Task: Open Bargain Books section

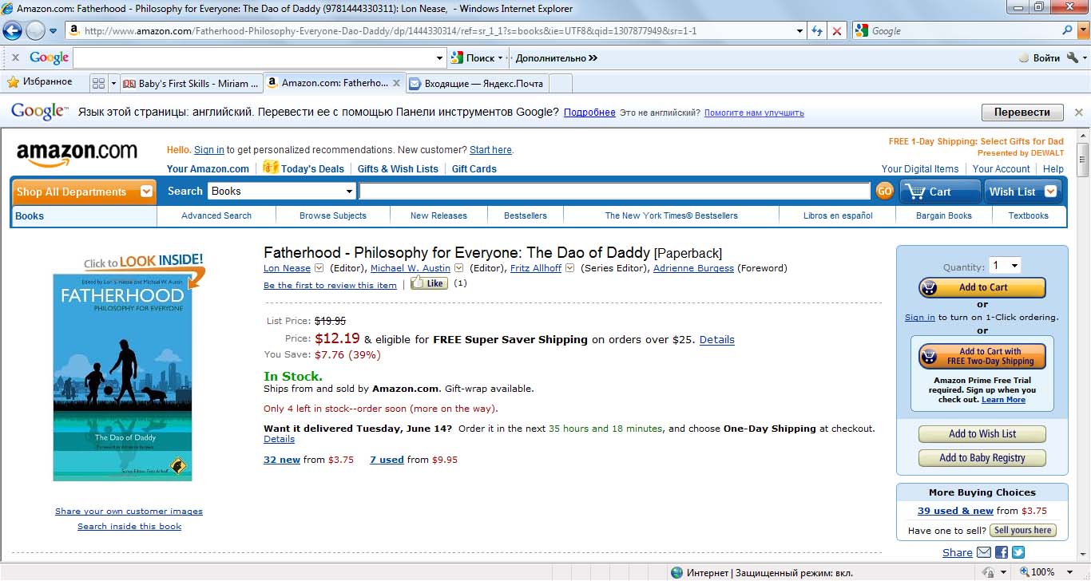Action: coord(944,215)
